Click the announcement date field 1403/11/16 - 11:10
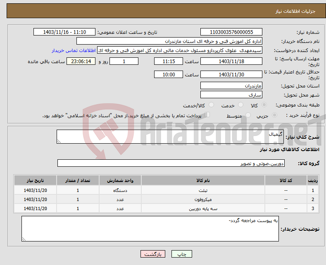326x265 pixels. pos(64,32)
